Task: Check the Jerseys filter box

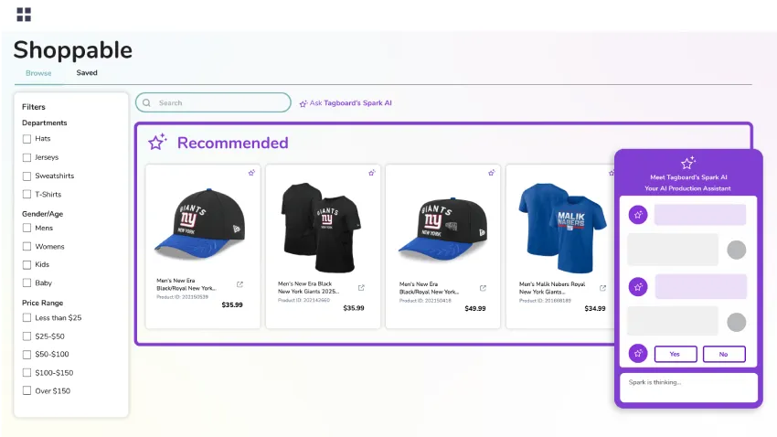Action: (x=27, y=157)
